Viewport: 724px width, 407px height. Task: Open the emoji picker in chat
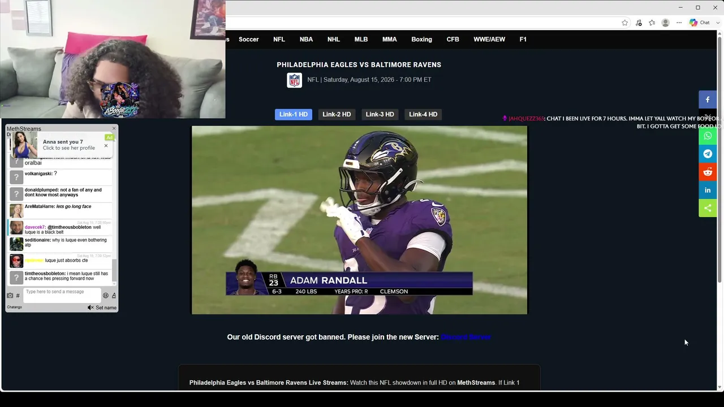(105, 295)
